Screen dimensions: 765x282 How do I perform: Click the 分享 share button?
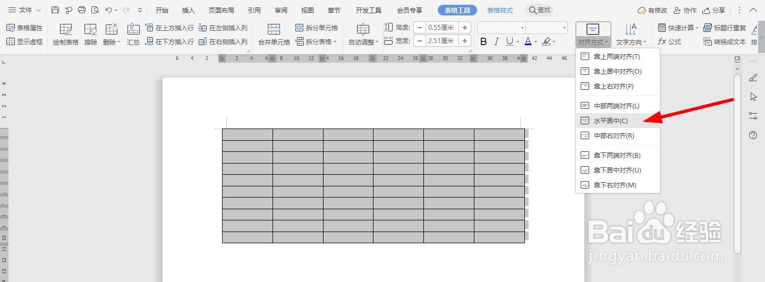(713, 10)
